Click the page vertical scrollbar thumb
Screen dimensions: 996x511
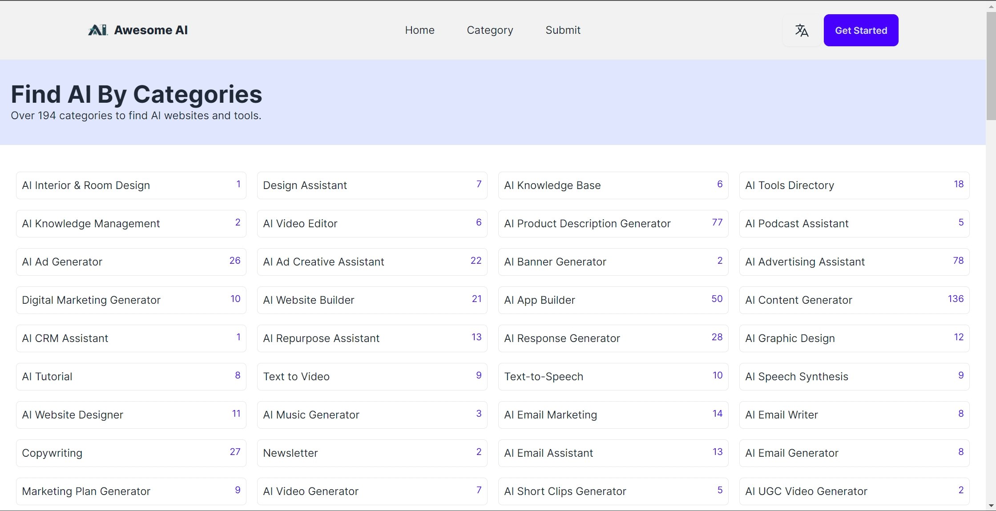991,67
